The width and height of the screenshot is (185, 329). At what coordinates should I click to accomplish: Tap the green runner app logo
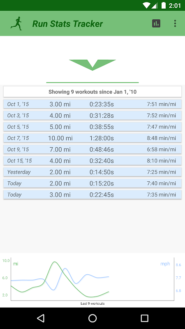pyautogui.click(x=16, y=23)
